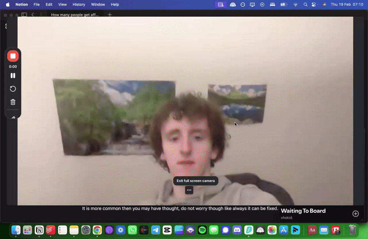Open the battery status menu

pos(284,4)
